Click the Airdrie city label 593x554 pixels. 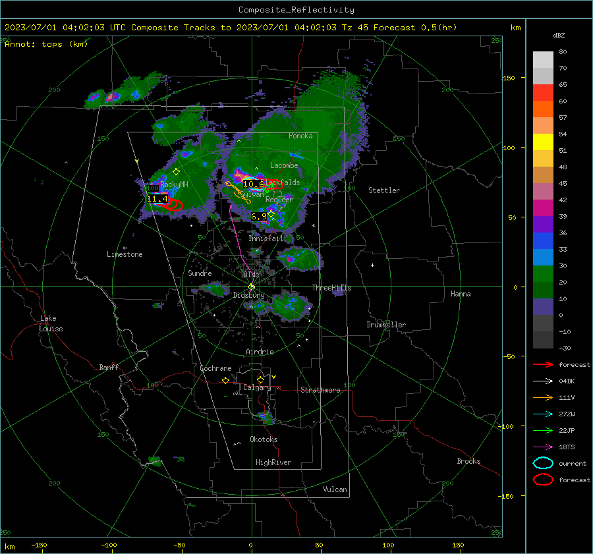tap(260, 352)
